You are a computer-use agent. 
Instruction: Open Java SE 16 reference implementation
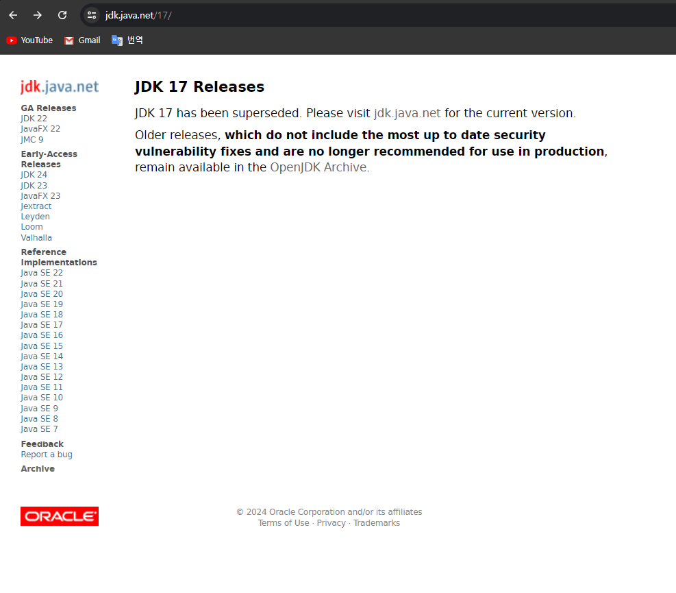[x=42, y=335]
